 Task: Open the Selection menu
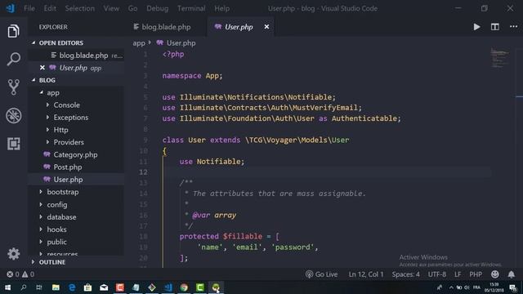(80, 8)
